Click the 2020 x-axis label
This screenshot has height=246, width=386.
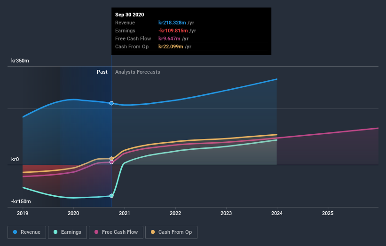(x=73, y=213)
